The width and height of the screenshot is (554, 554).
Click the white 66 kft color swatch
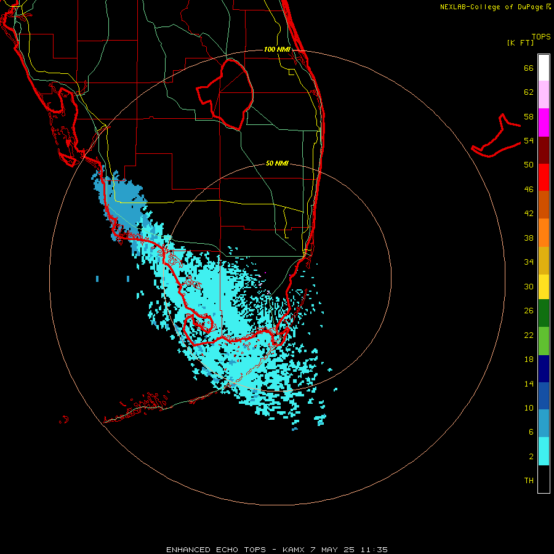pos(544,68)
